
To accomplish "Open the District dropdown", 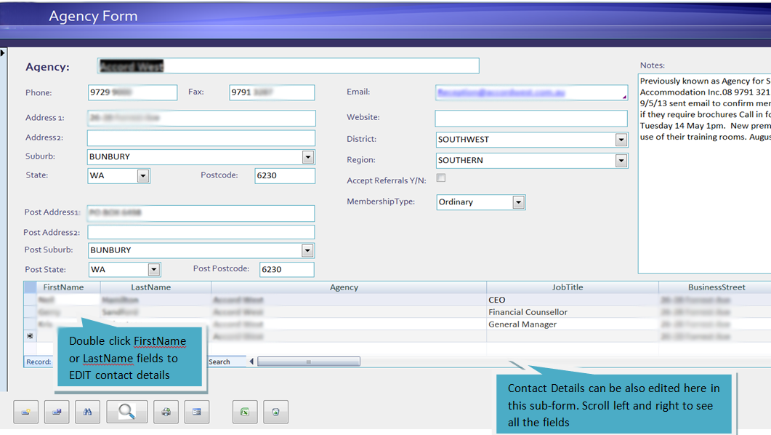I will (x=621, y=139).
